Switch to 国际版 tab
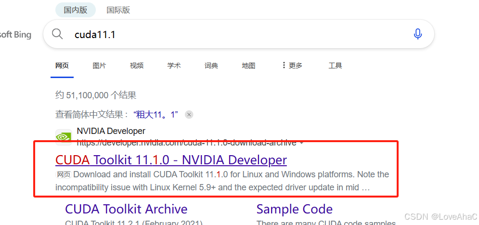The width and height of the screenshot is (479, 225). (118, 10)
